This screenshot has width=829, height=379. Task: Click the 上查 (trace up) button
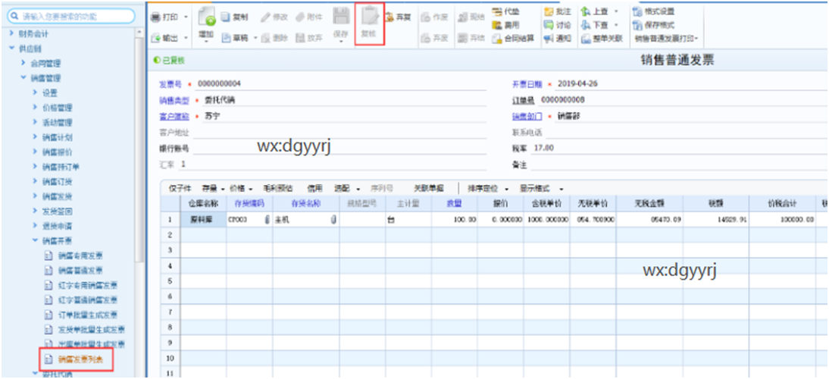pyautogui.click(x=596, y=11)
